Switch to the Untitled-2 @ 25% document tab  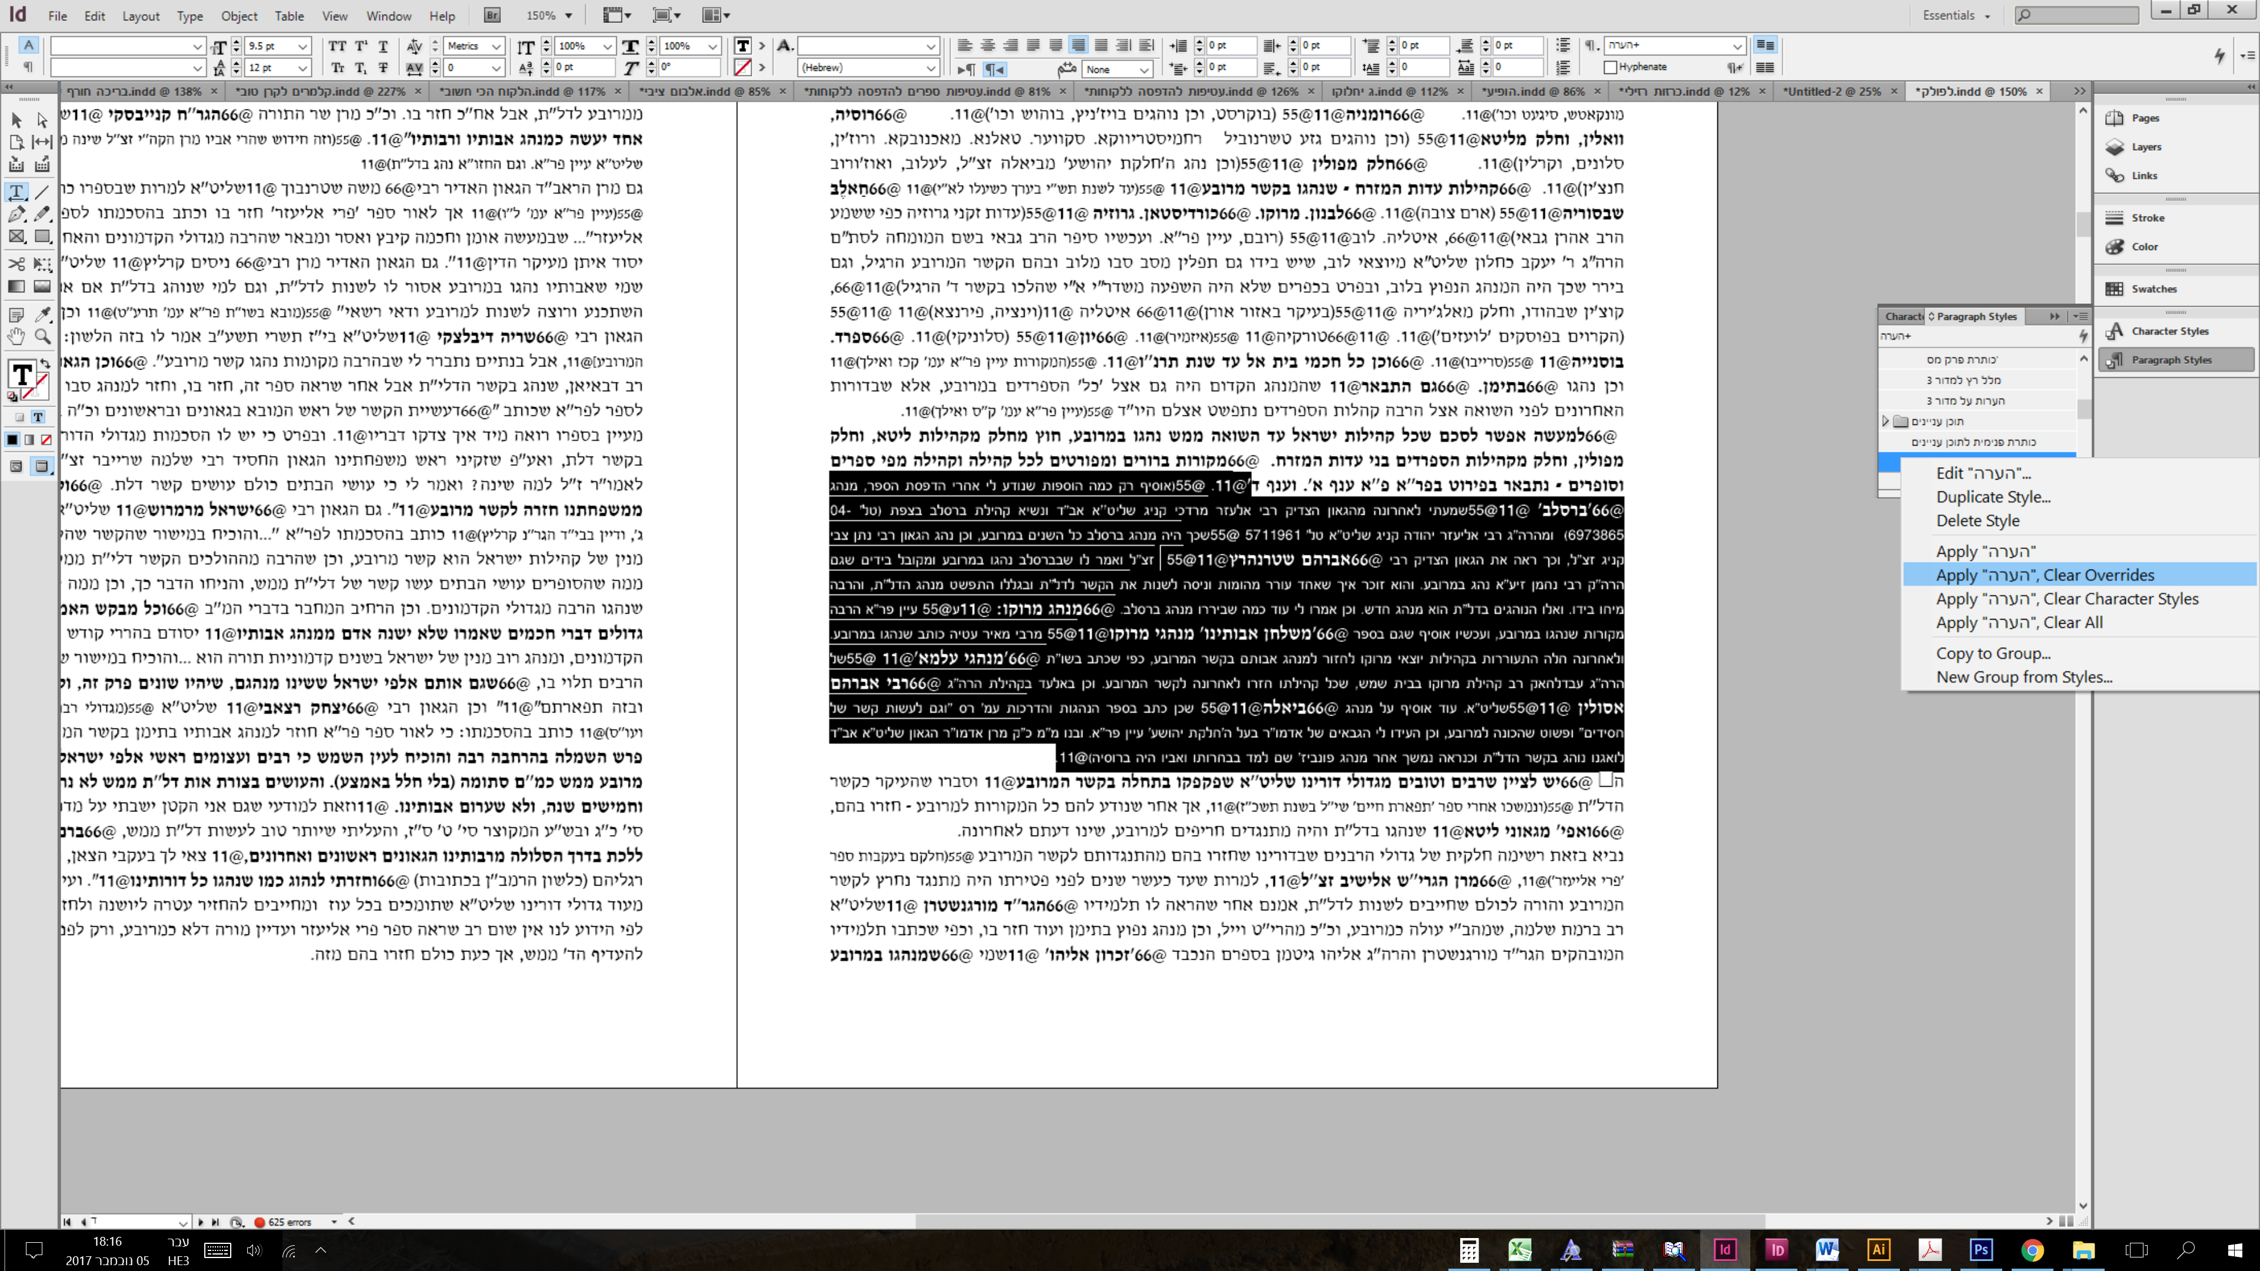(1831, 91)
